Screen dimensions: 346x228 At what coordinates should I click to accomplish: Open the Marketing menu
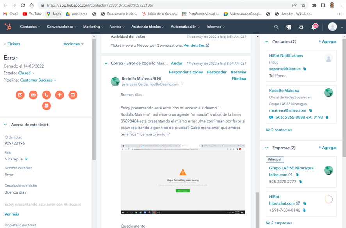(93, 27)
